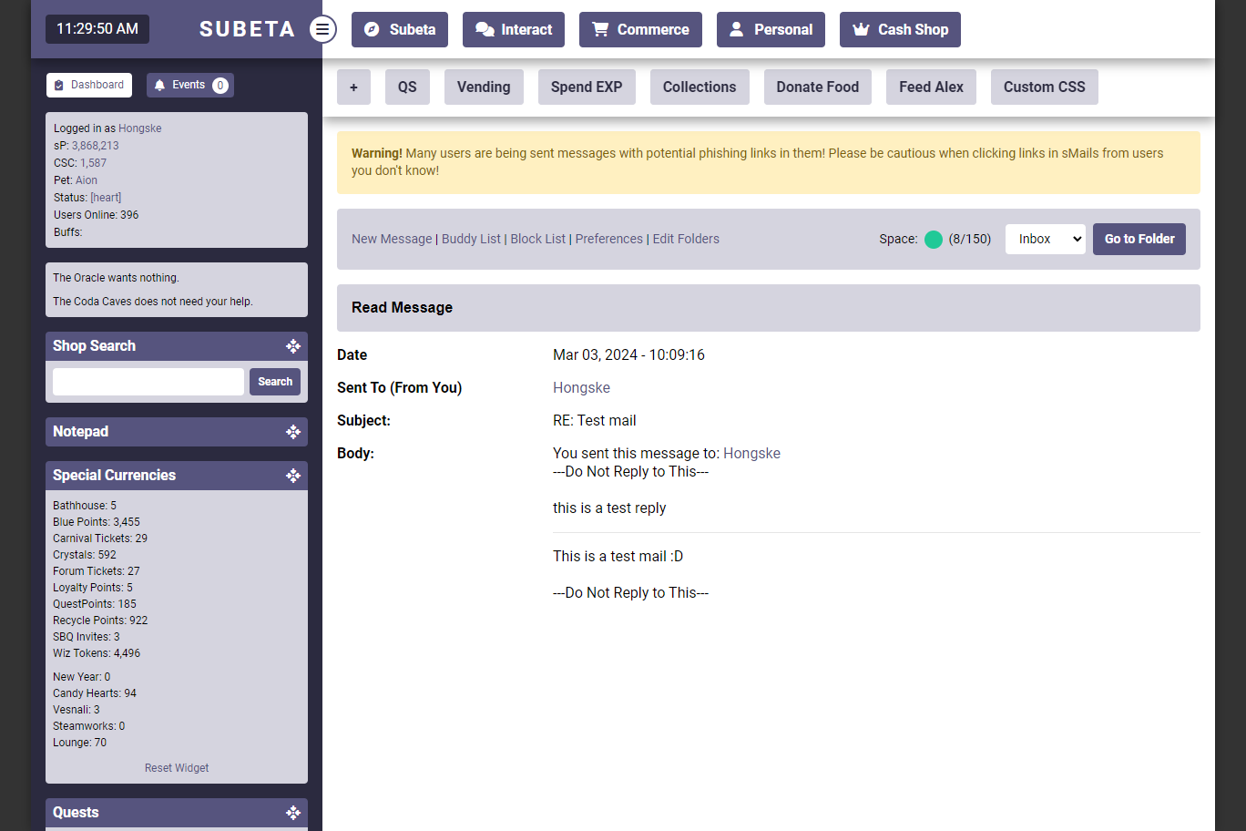Expand the Interact navigation menu
This screenshot has height=831, width=1246.
coord(514,30)
